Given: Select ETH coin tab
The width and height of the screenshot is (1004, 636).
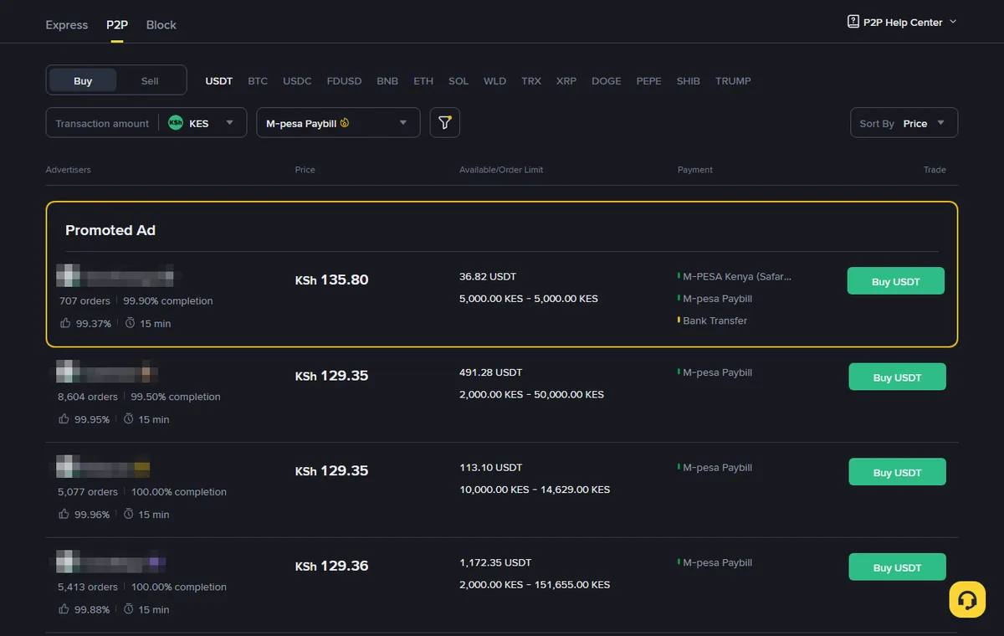Looking at the screenshot, I should coord(423,81).
